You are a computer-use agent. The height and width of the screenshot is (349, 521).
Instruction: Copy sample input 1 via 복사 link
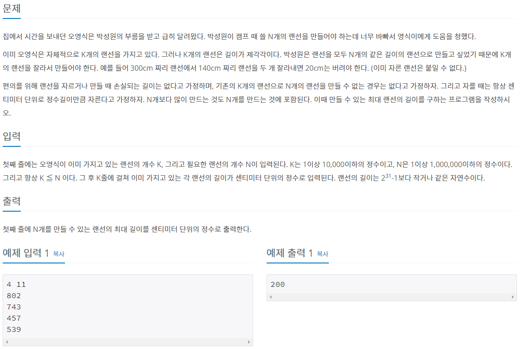pos(59,254)
